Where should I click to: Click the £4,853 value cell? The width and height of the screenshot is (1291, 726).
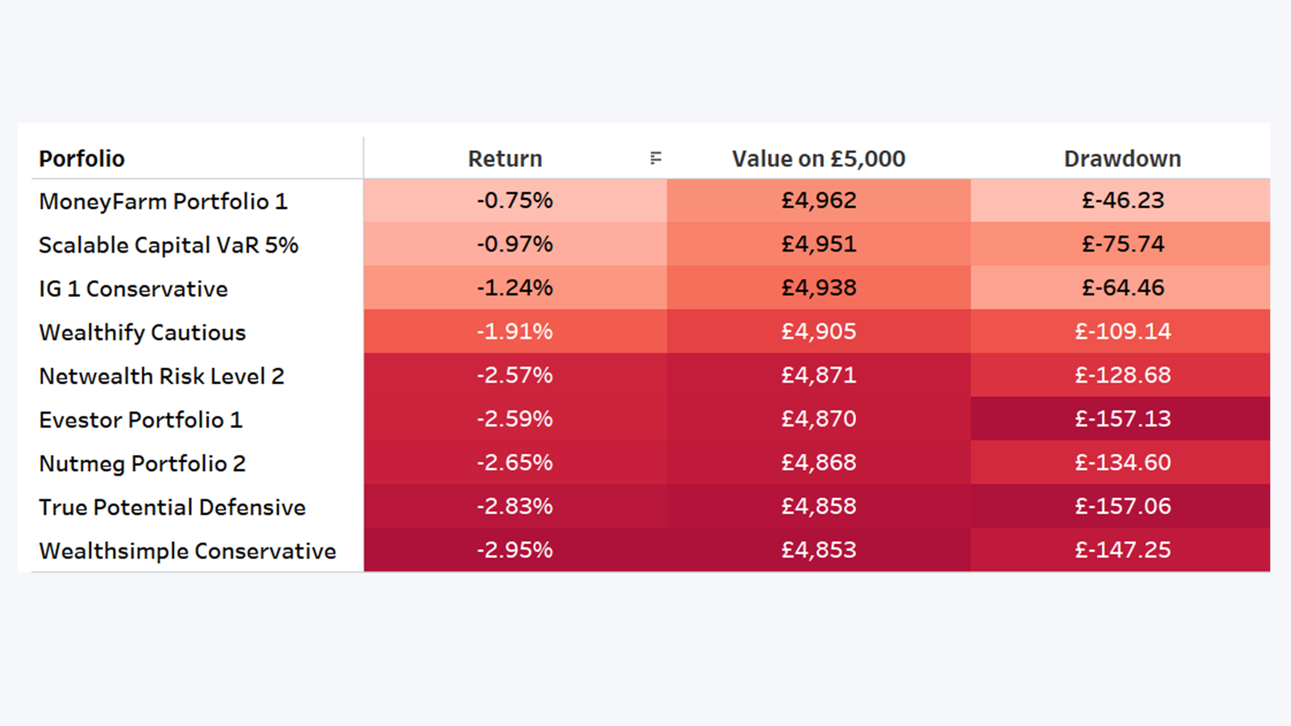point(818,550)
